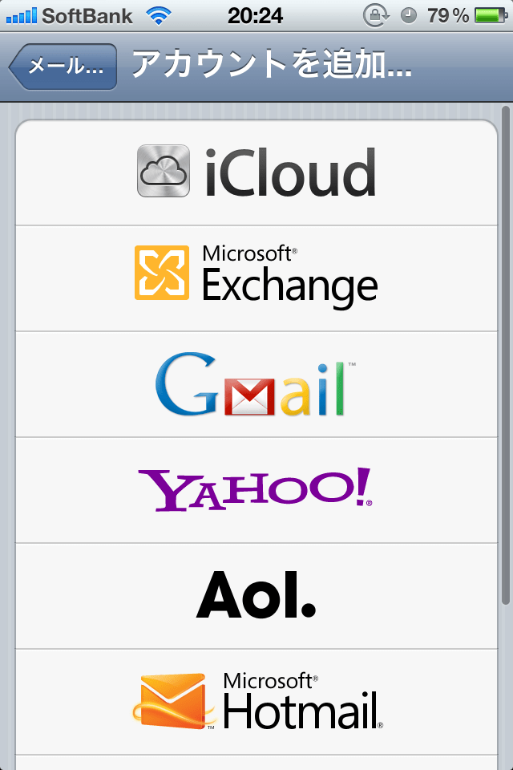The width and height of the screenshot is (513, 770).
Task: Select the Aol. account option
Action: pos(256,596)
